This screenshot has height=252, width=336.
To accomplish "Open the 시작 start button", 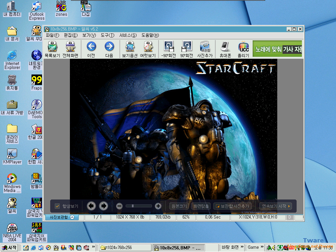I will pos(9,248).
